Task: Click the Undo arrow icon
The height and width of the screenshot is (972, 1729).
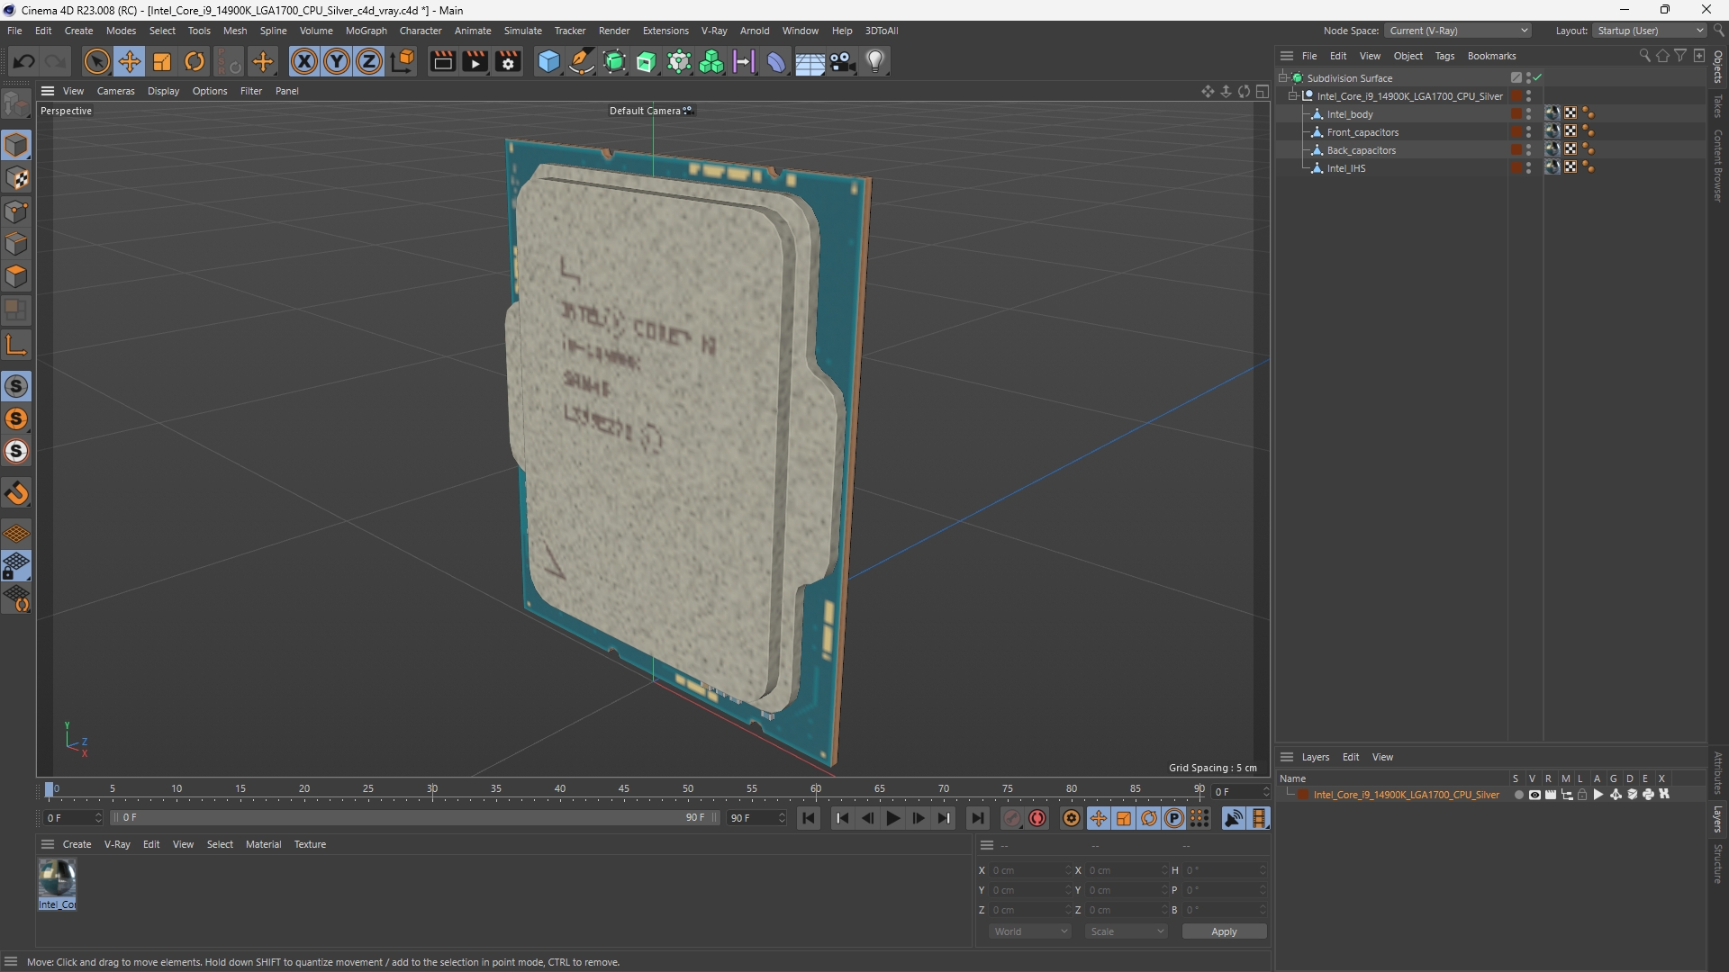Action: coord(24,61)
